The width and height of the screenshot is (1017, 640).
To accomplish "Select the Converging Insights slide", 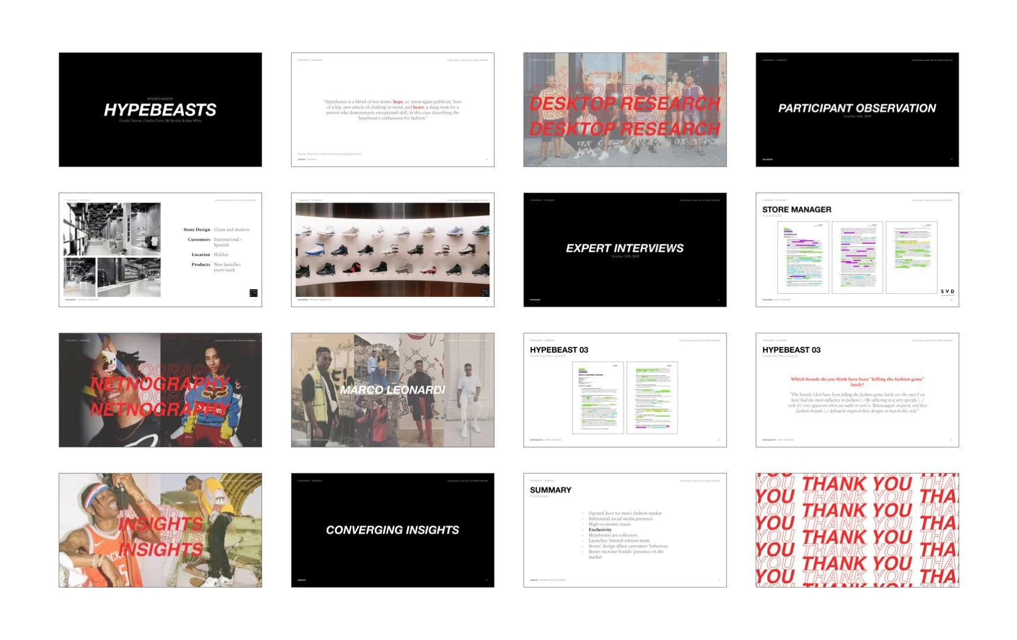I will (x=393, y=530).
